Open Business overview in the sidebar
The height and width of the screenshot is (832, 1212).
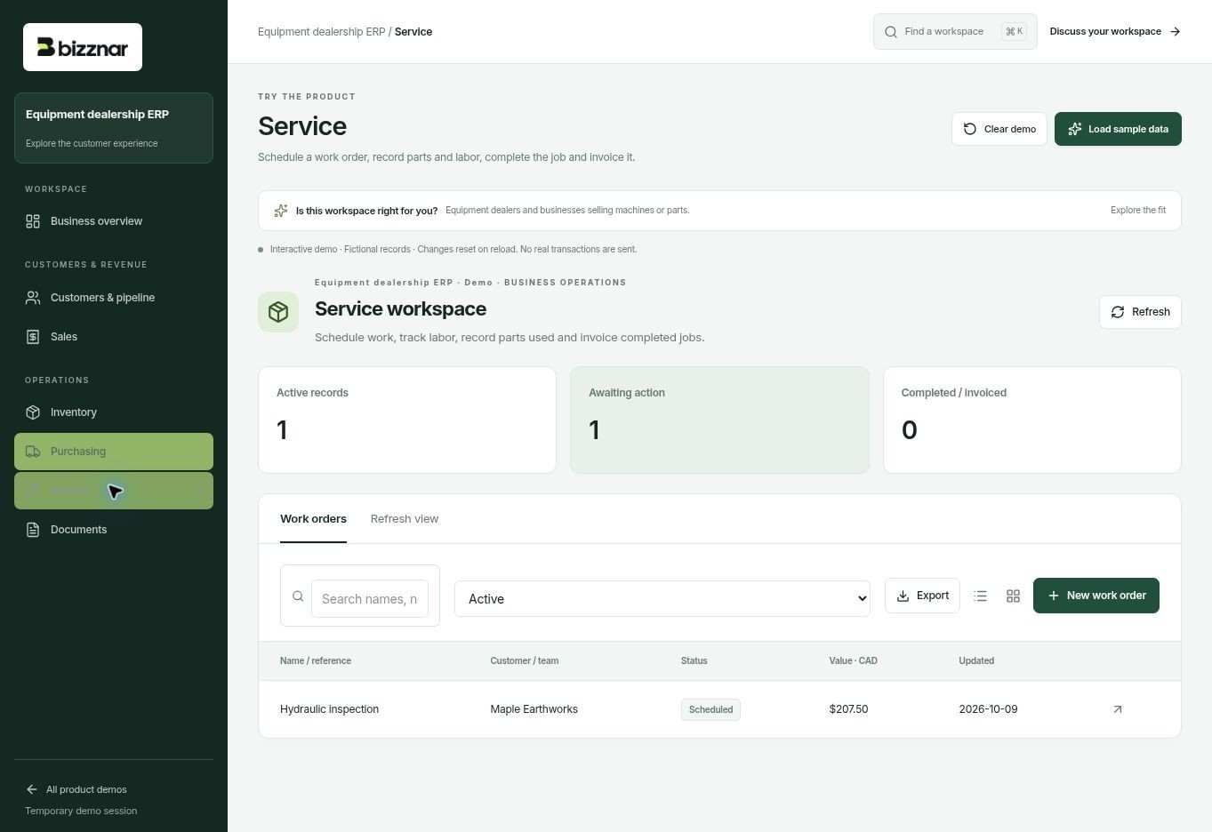tap(114, 221)
